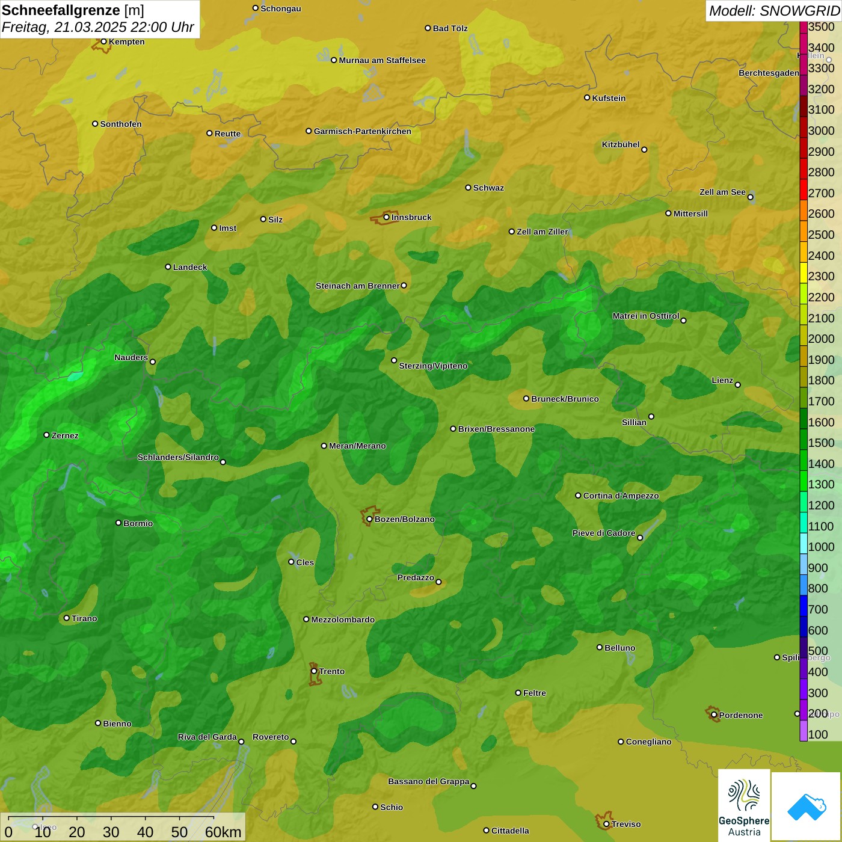This screenshot has height=842, width=842.
Task: Click the Riva del Garda label
Action: (207, 737)
